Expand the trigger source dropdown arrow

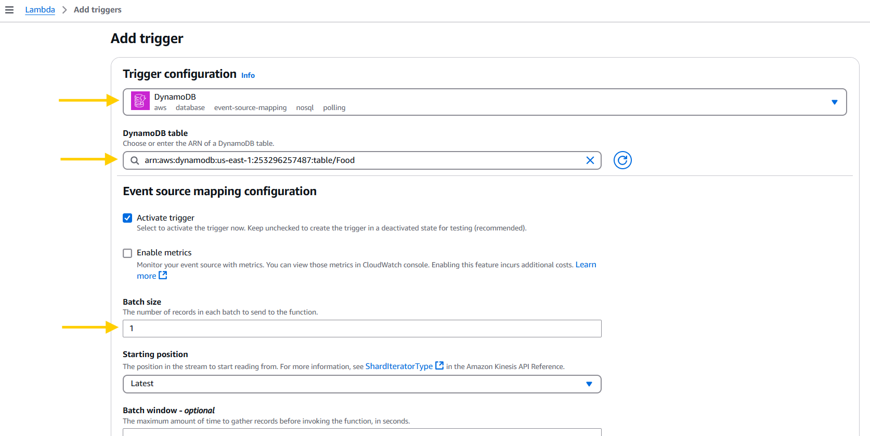(834, 102)
